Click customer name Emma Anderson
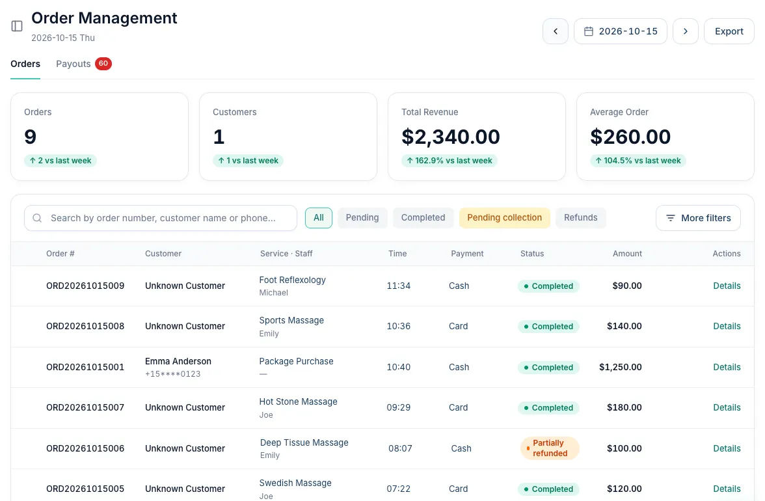The width and height of the screenshot is (765, 501). tap(178, 362)
